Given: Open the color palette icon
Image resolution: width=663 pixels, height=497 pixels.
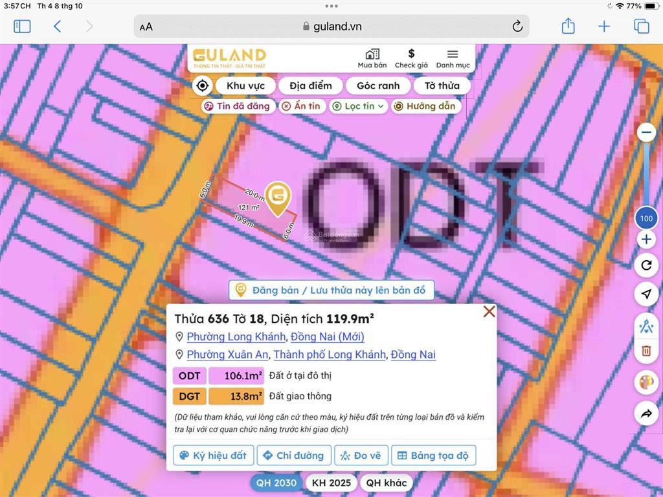Looking at the screenshot, I should [x=646, y=382].
